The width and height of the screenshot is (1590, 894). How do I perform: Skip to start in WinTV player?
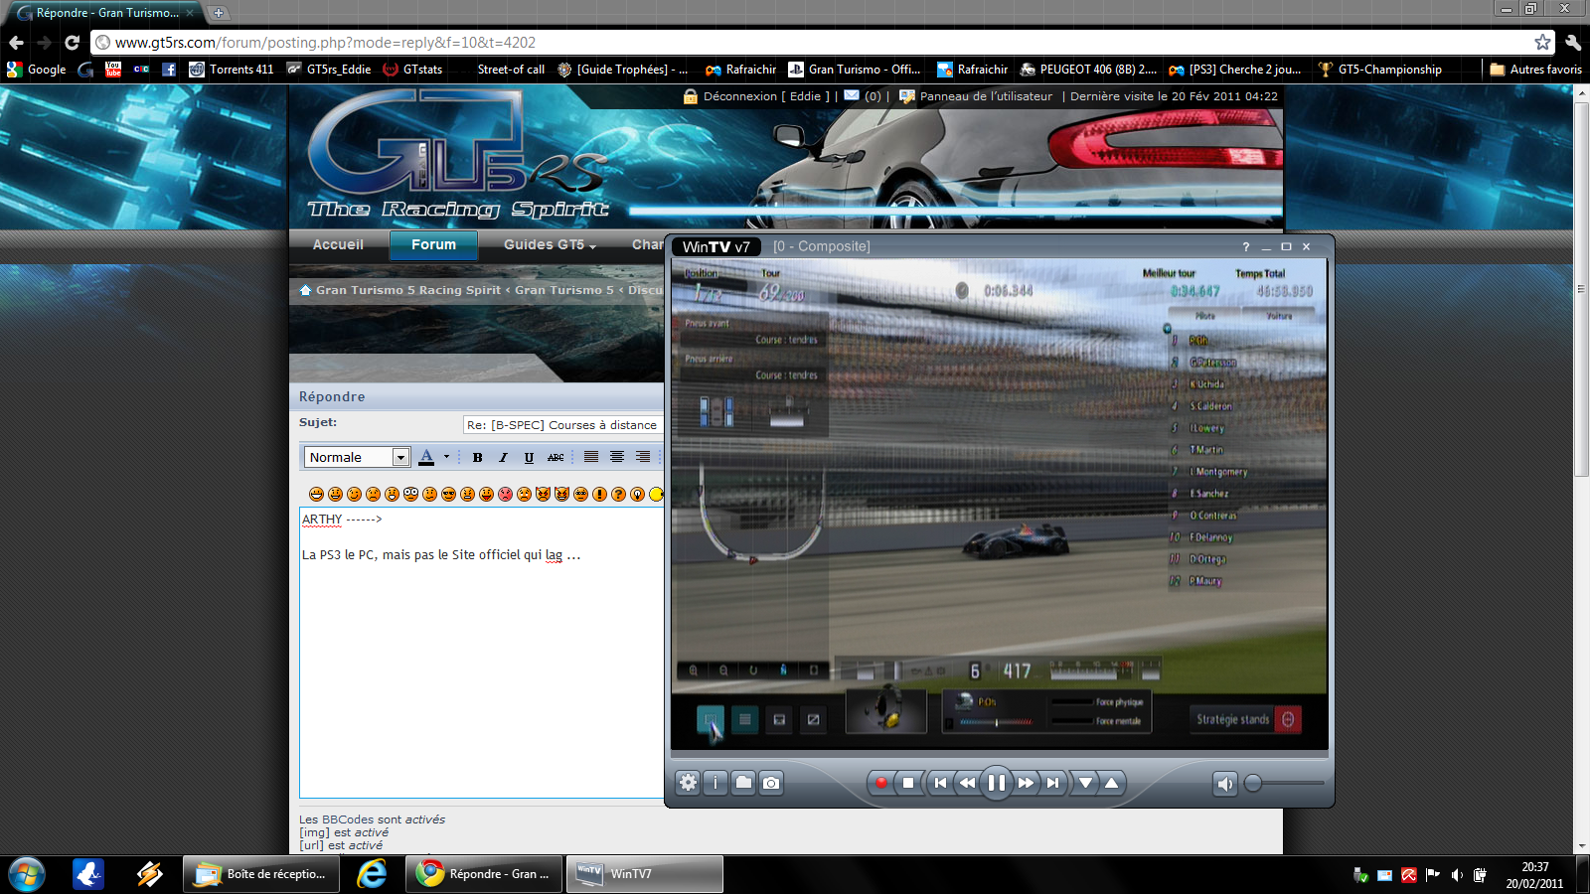click(940, 783)
